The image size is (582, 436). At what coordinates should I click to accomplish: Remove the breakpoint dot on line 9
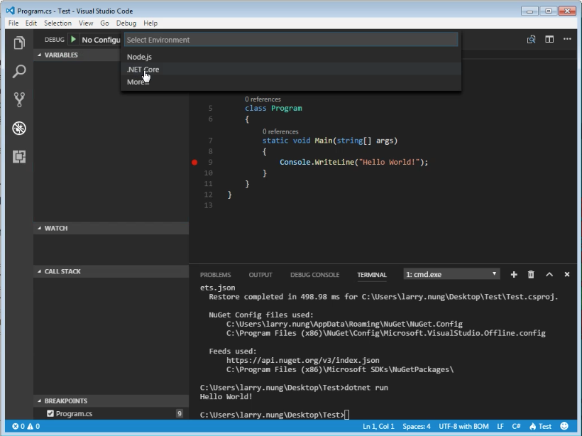tap(194, 163)
